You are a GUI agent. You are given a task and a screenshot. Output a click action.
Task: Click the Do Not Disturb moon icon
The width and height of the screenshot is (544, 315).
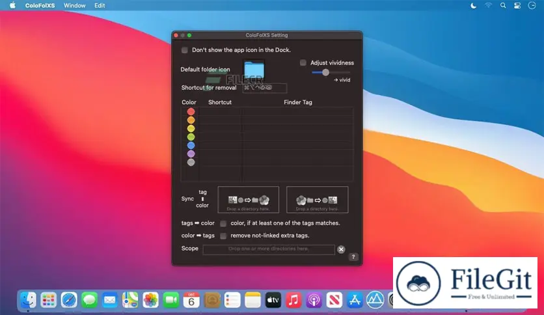473,6
